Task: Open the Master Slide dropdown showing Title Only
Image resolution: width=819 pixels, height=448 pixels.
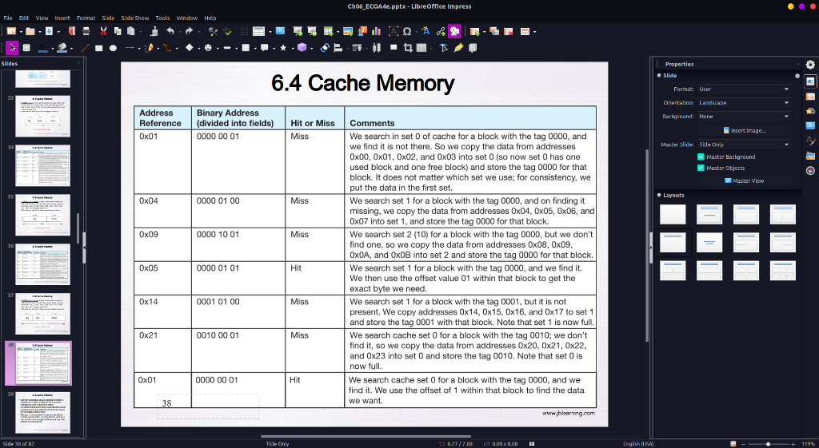Action: coord(744,145)
